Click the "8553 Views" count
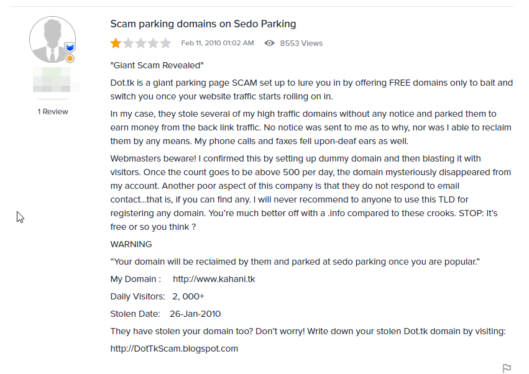Image resolution: width=529 pixels, height=374 pixels. click(301, 43)
